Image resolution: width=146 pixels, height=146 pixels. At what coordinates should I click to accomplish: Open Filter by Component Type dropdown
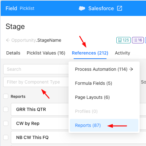pyautogui.click(x=36, y=82)
